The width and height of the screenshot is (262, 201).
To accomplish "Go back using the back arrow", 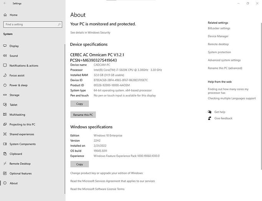I will click(5, 3).
